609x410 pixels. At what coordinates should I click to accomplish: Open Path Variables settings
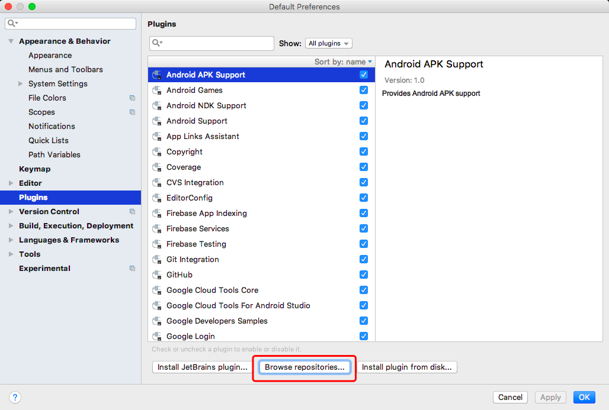[x=55, y=155]
